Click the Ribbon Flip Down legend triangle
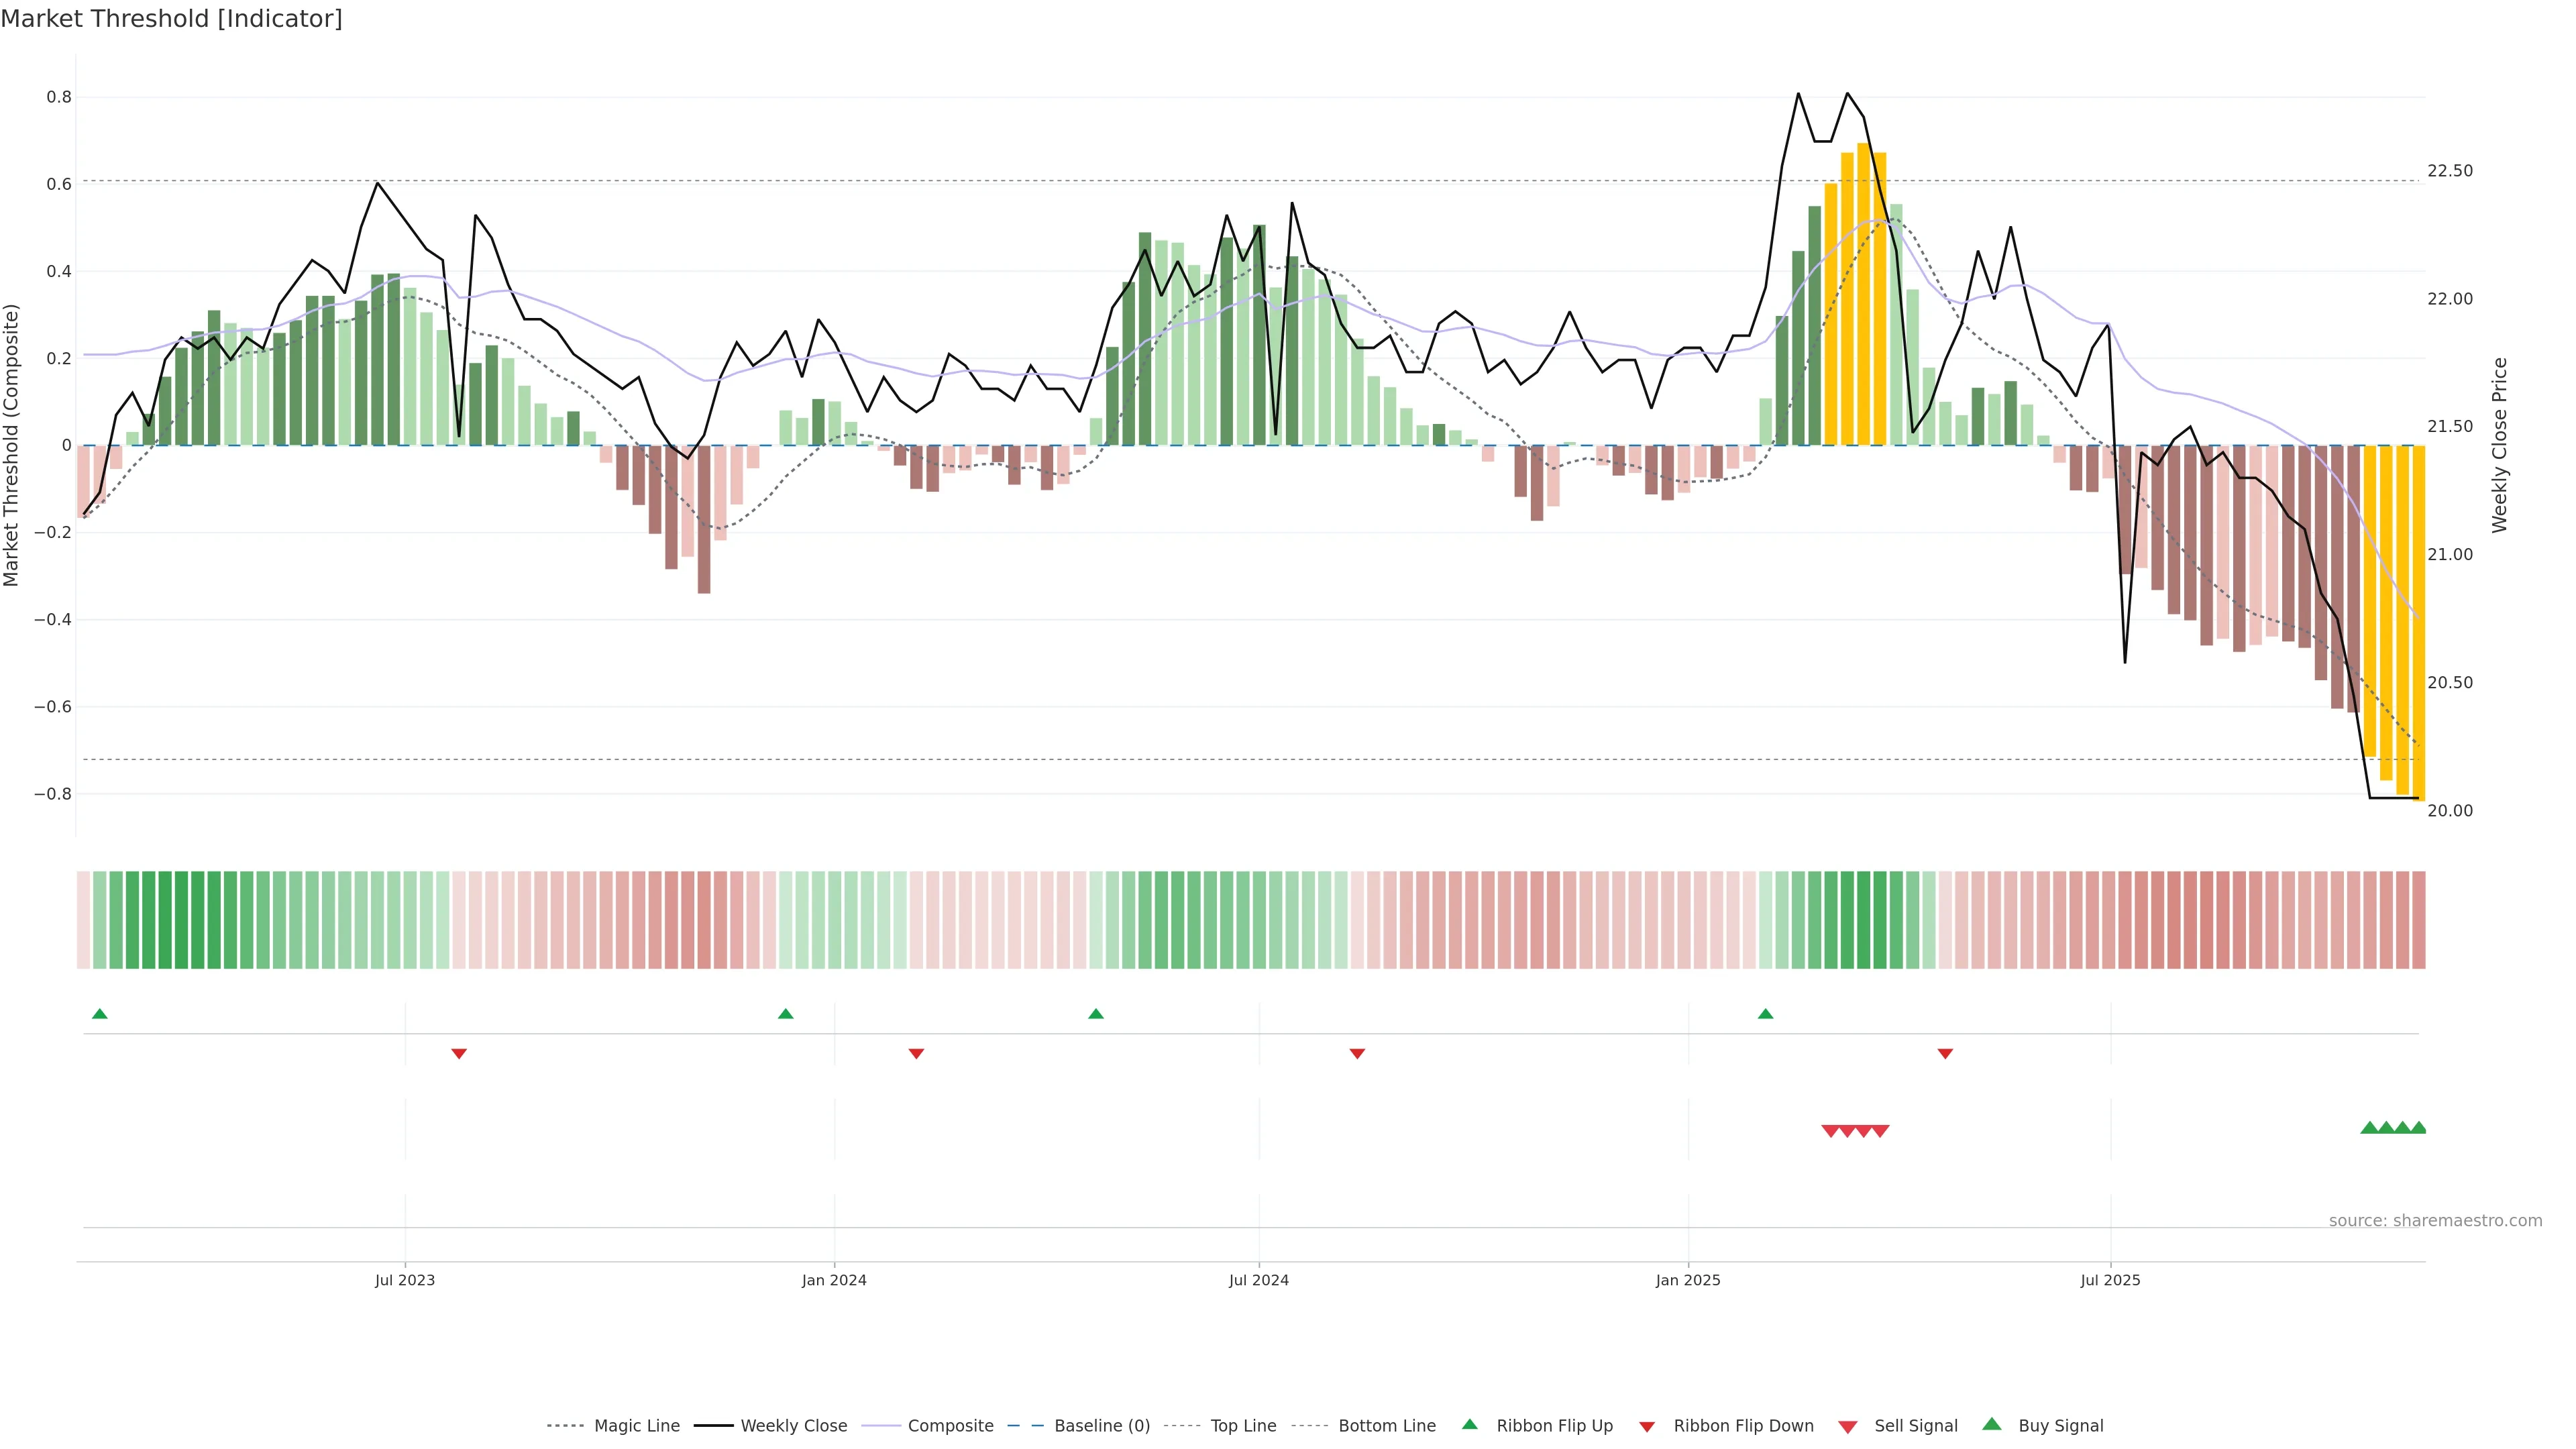The image size is (2576, 1449). (x=1647, y=1426)
